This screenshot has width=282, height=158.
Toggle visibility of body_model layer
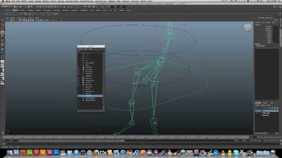pos(256,113)
